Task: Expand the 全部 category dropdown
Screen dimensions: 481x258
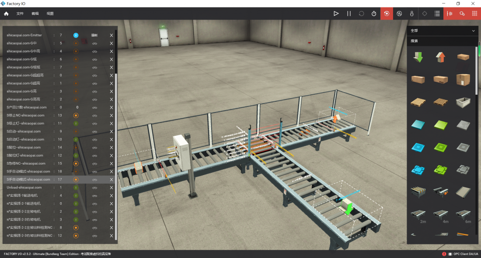Action: click(x=473, y=31)
